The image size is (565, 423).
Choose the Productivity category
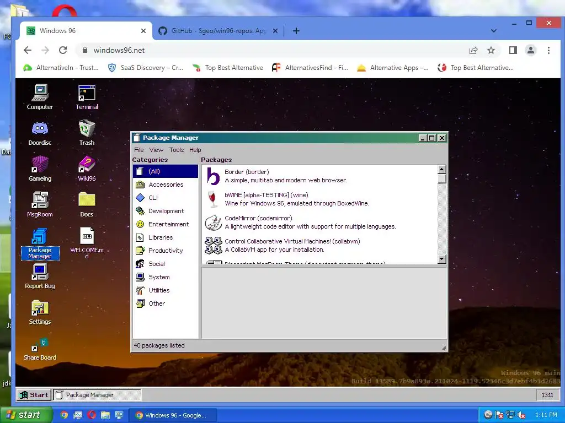166,251
